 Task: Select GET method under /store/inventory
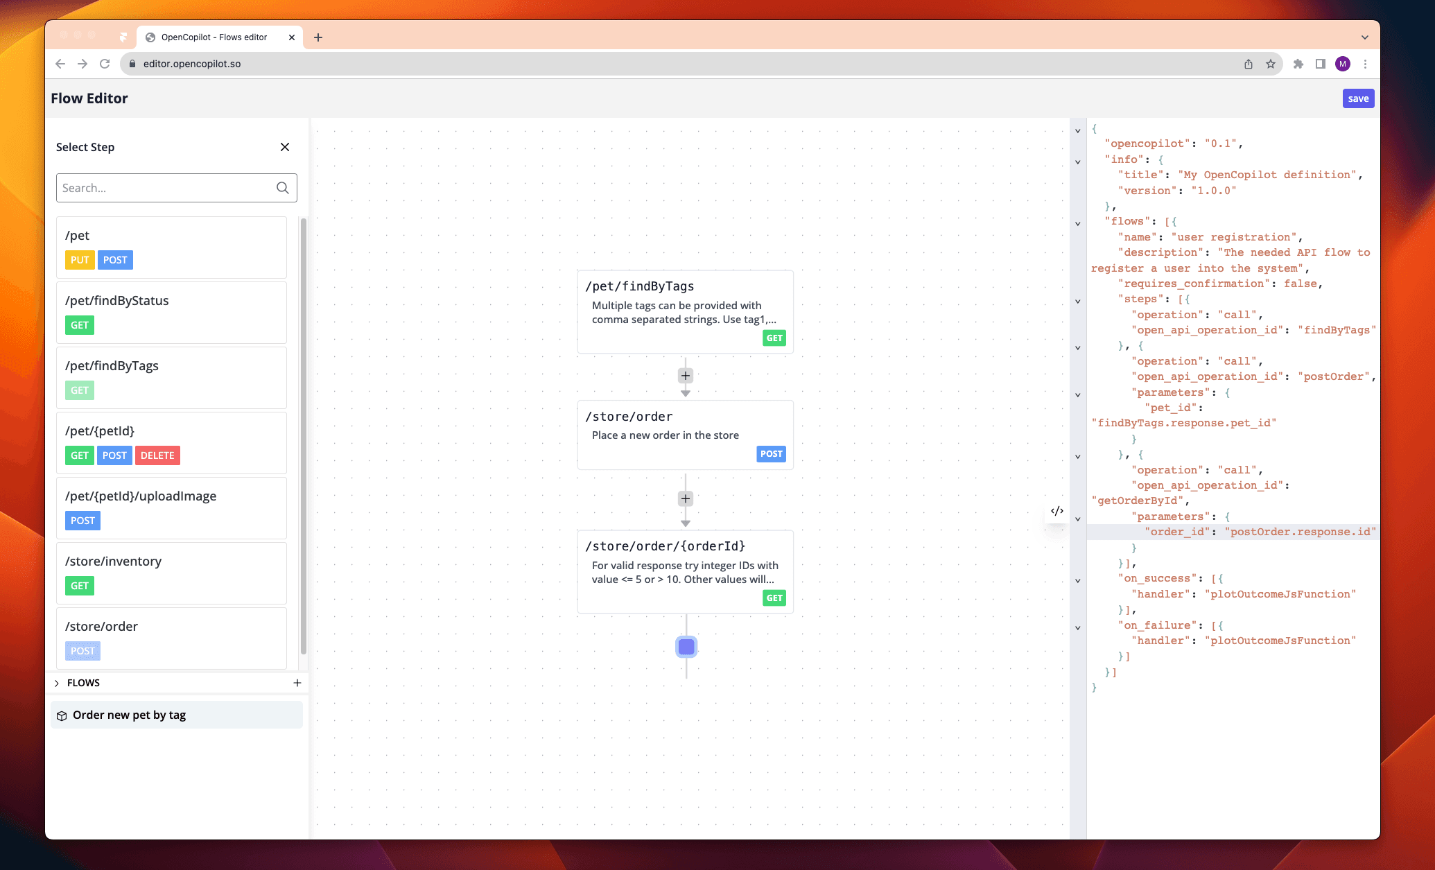pos(80,586)
